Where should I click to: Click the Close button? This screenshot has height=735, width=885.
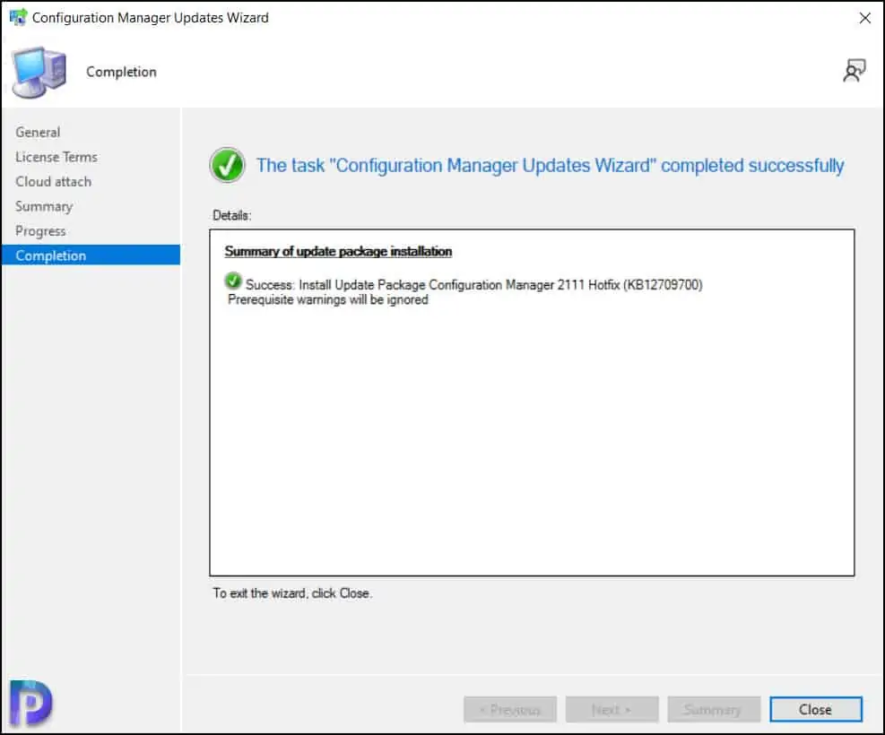point(816,709)
